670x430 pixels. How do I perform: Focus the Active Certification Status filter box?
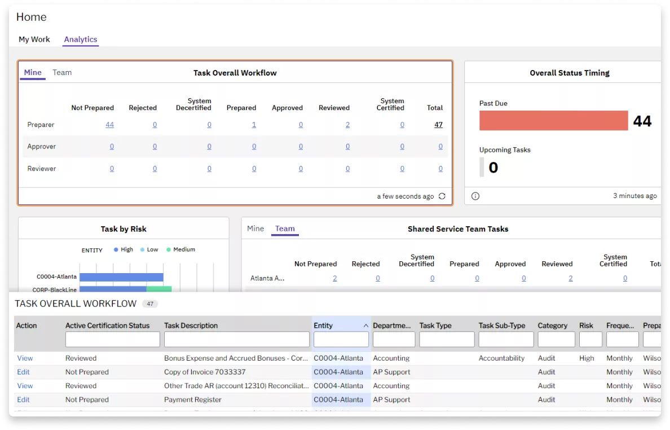pos(113,339)
